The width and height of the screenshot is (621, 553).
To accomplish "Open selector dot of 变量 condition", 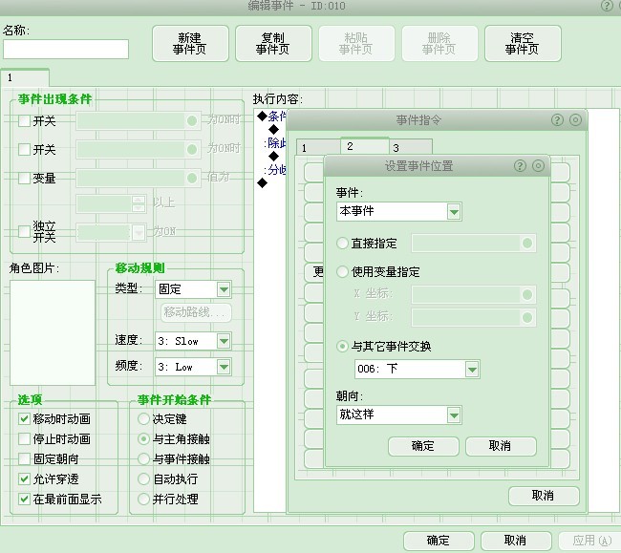I will click(x=192, y=178).
